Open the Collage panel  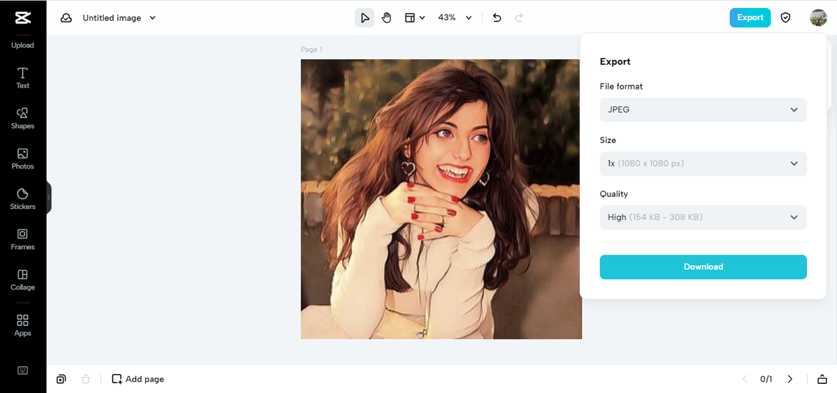pos(23,280)
